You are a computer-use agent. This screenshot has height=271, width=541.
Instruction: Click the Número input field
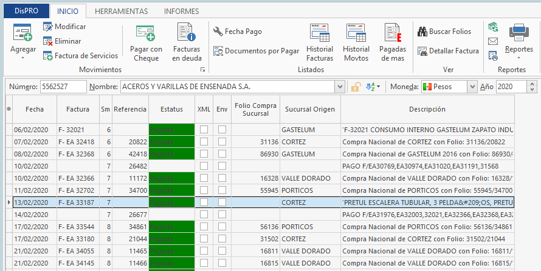click(x=63, y=87)
